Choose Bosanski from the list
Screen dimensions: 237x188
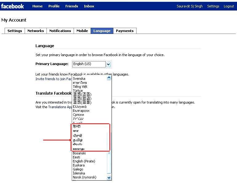pos(79,153)
